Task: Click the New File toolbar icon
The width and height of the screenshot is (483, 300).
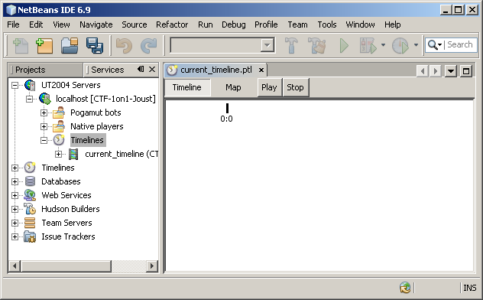Action: [x=21, y=46]
